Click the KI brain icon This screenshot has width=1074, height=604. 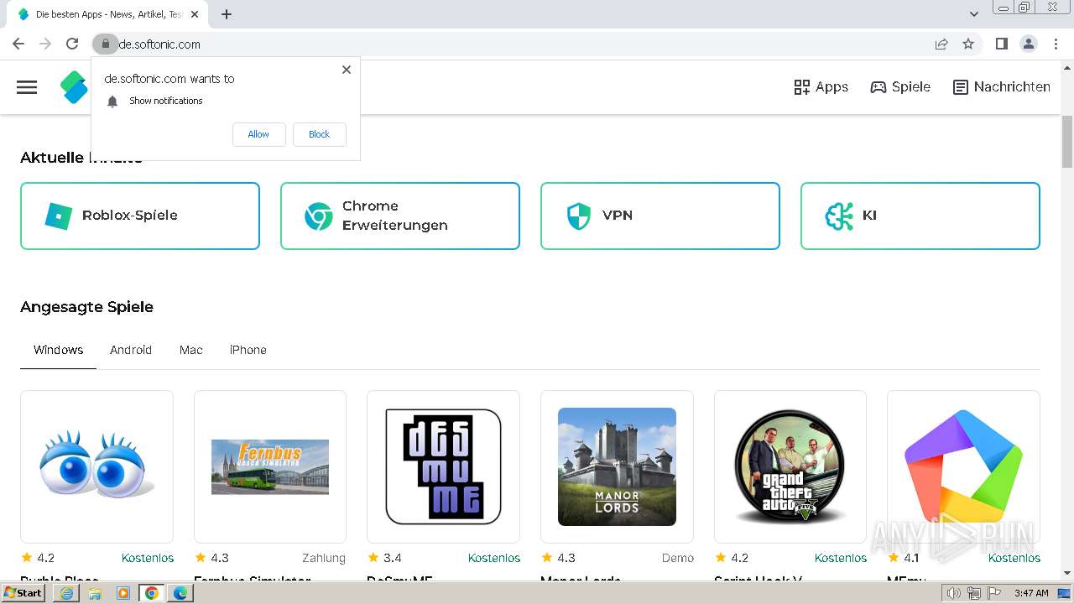(x=839, y=216)
